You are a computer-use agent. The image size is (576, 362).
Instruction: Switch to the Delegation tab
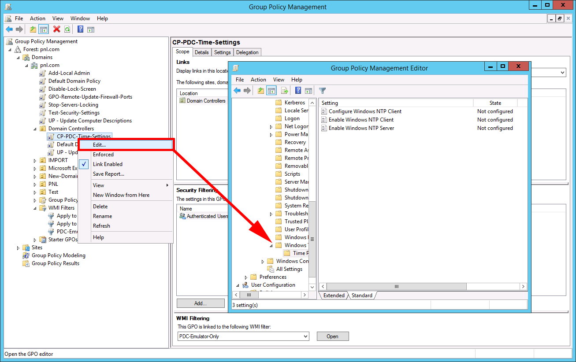(247, 52)
